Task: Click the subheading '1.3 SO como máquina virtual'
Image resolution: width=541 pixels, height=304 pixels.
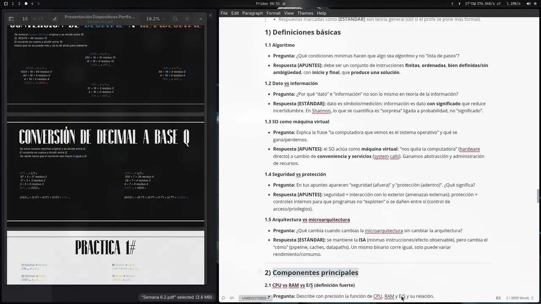Action: [x=297, y=122]
